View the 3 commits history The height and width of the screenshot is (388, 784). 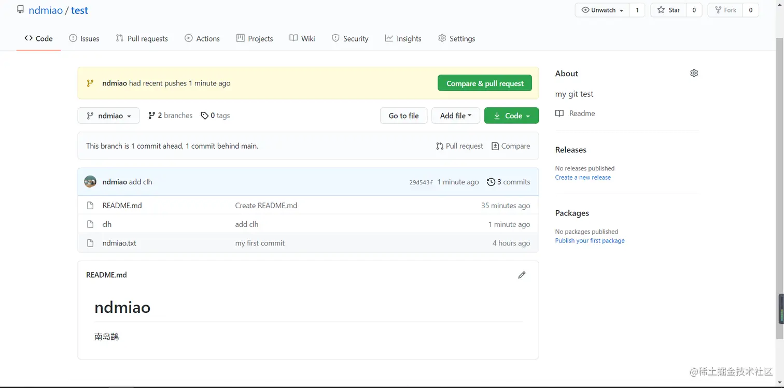[509, 182]
